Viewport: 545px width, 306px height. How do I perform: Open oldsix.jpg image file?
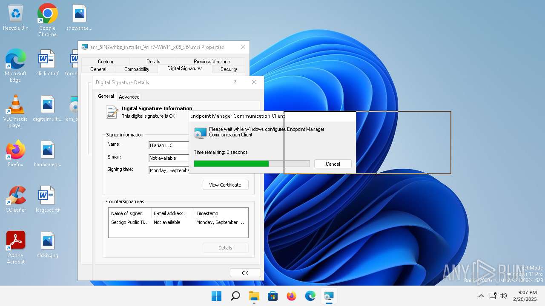47,245
